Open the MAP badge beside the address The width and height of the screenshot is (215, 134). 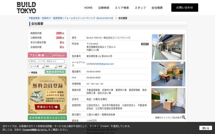(x=145, y=44)
